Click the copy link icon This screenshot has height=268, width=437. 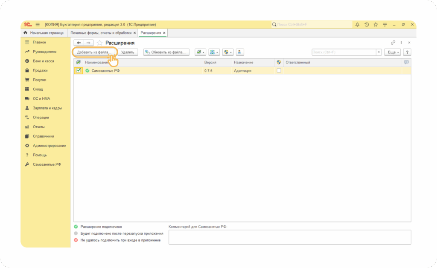(x=393, y=43)
